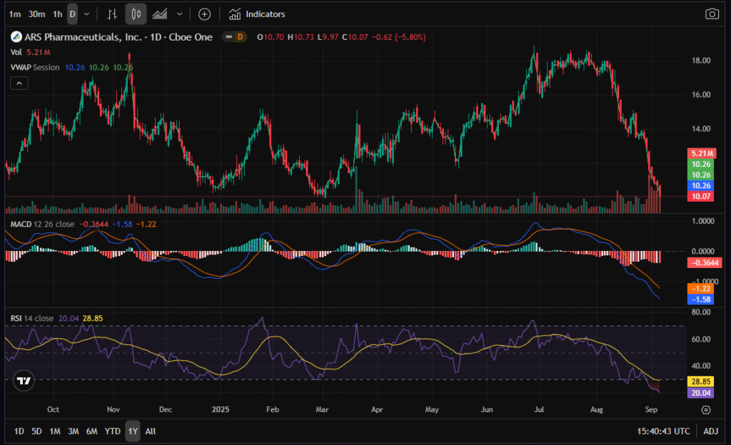The height and width of the screenshot is (445, 731).
Task: Open the chart style dropdown arrow
Action: (x=179, y=14)
